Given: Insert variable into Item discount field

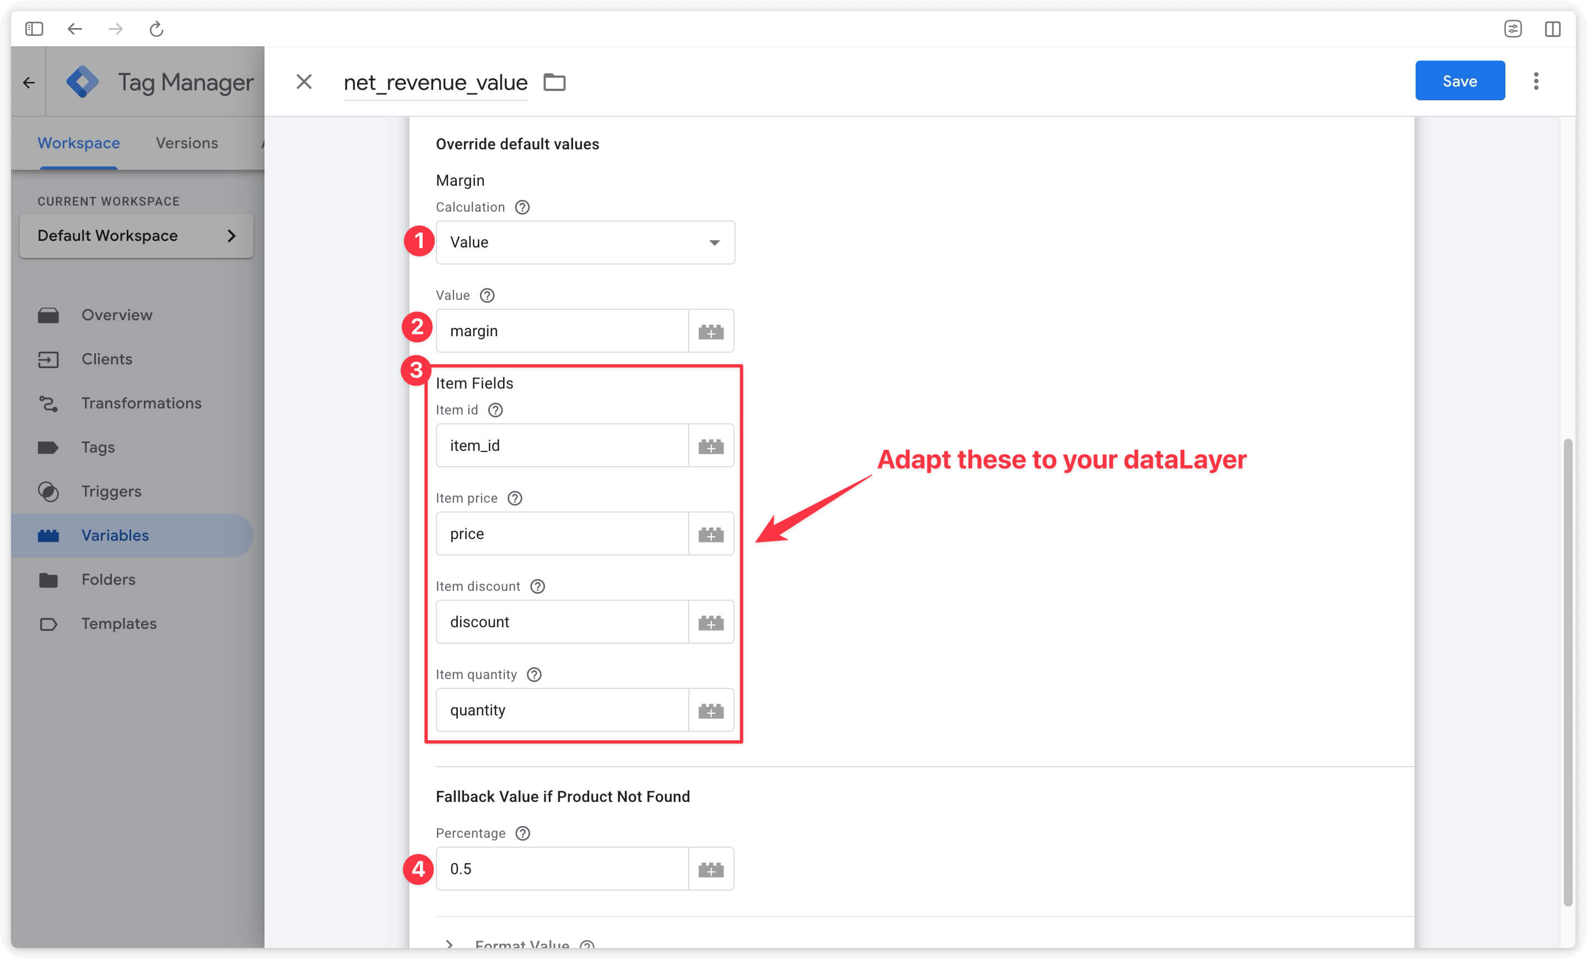Looking at the screenshot, I should coord(711,623).
